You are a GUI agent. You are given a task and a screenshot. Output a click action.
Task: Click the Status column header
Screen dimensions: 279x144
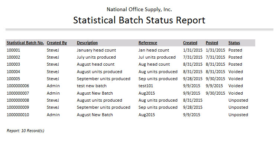(234, 43)
